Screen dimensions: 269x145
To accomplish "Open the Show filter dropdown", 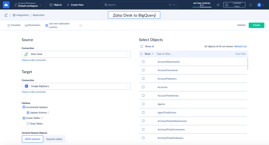I will coord(149,54).
